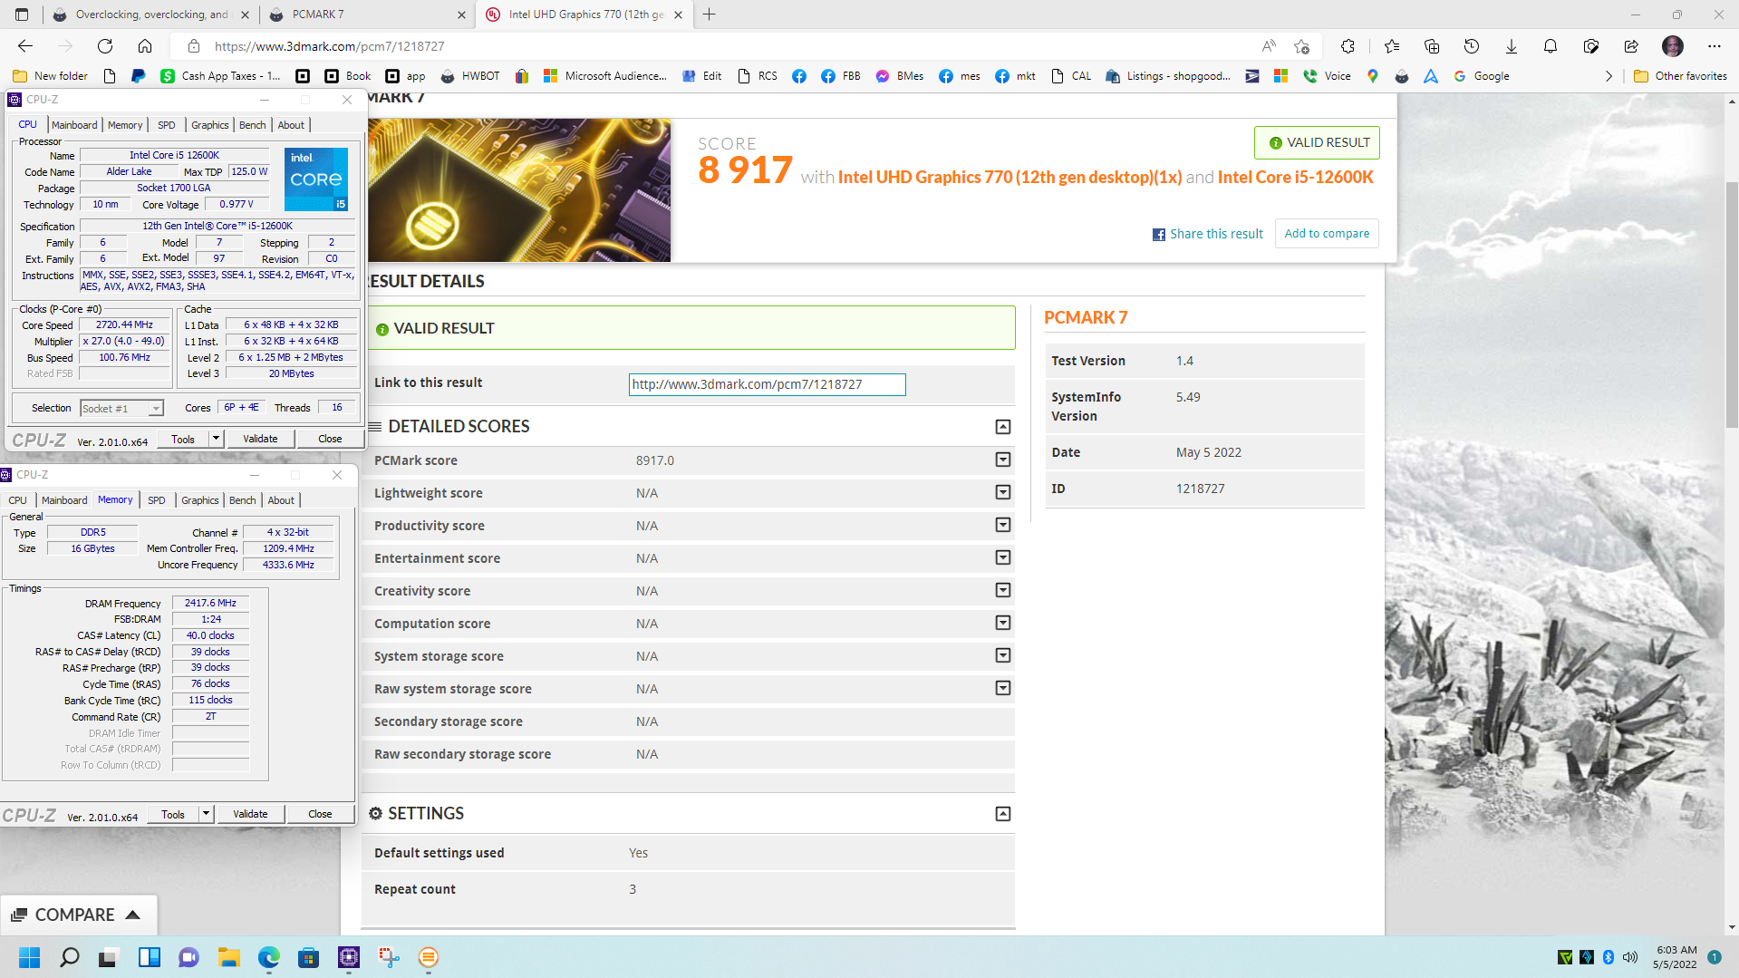Screen dimensions: 1739x978
Task: Open the clock and date in taskbar
Action: coord(1675,957)
